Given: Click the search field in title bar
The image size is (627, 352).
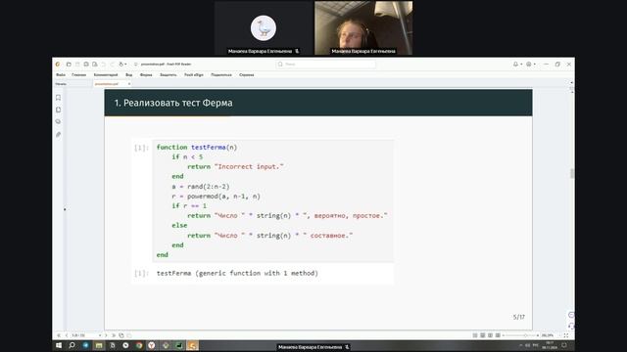Looking at the screenshot, I should pyautogui.click(x=325, y=65).
